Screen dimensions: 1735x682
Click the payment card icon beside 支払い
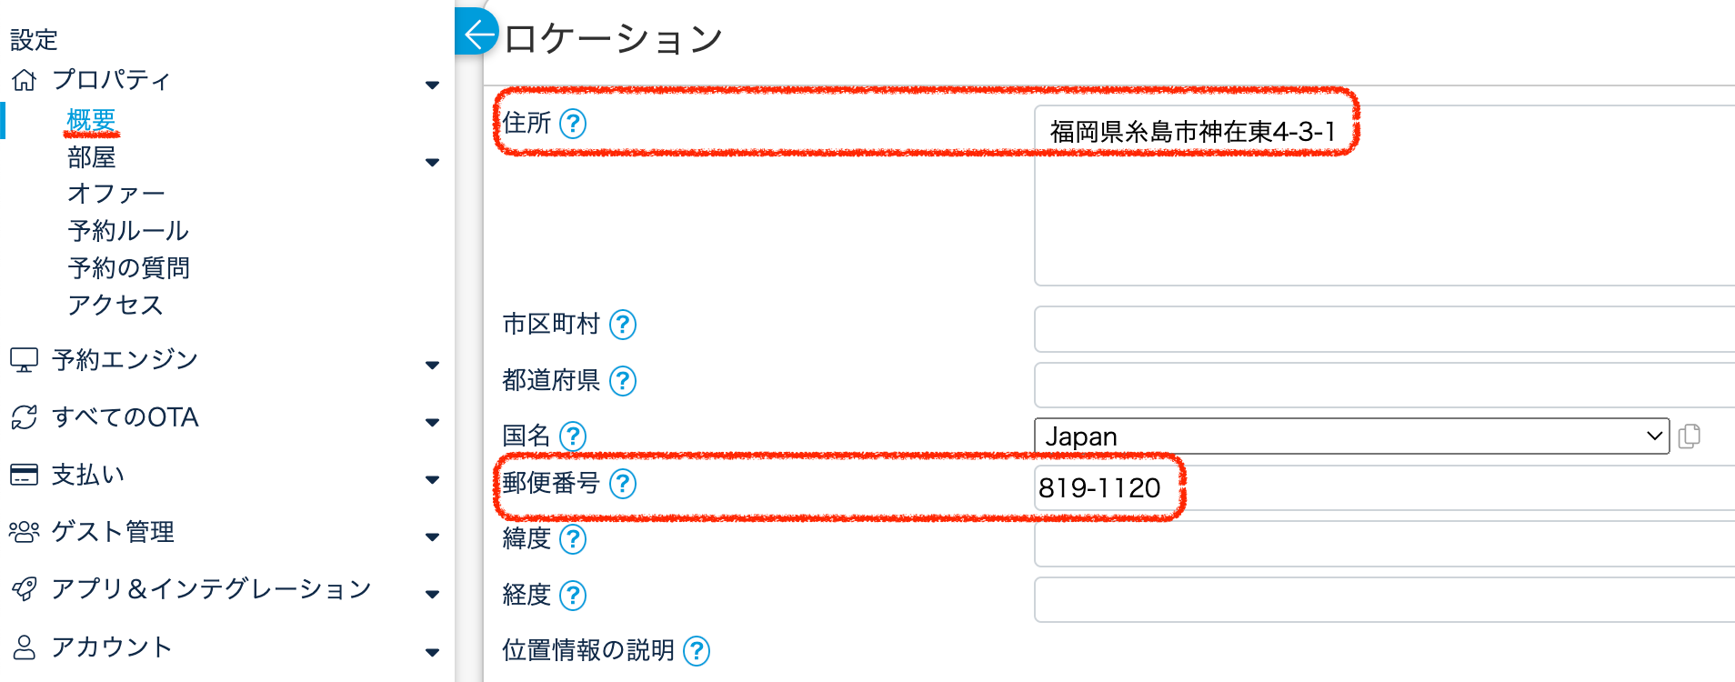coord(25,474)
